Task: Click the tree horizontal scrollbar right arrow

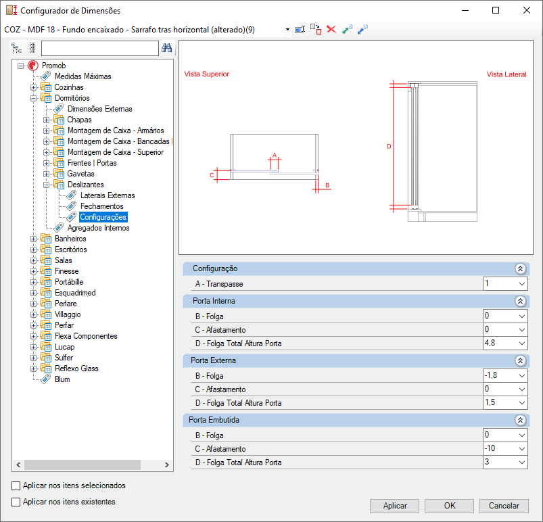Action: 167,465
